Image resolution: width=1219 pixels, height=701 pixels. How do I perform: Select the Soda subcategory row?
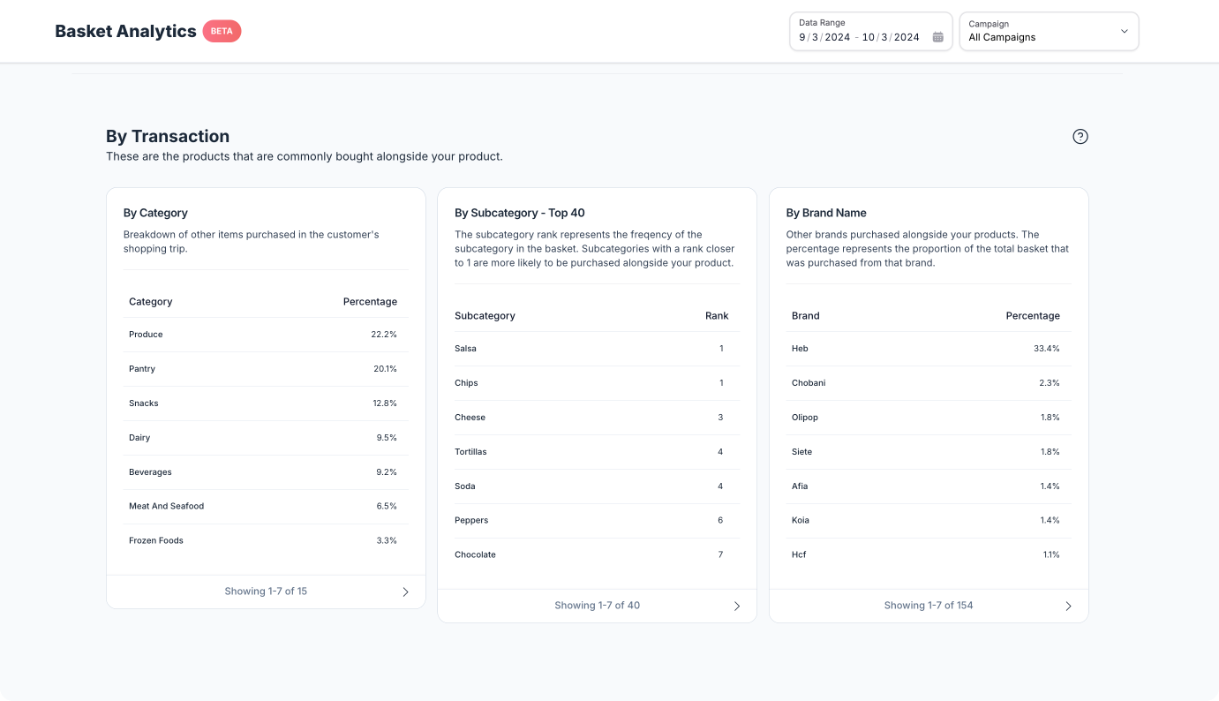pos(597,486)
